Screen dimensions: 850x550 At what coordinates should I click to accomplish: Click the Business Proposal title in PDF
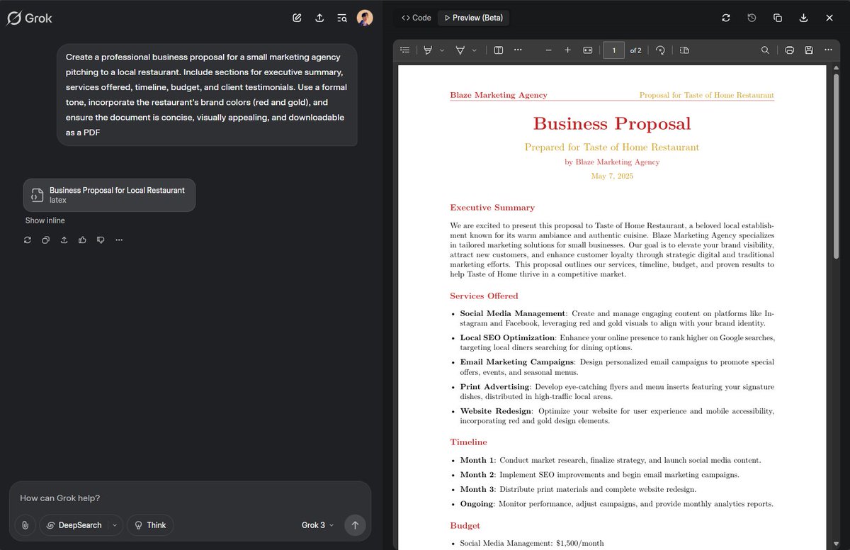tap(612, 123)
